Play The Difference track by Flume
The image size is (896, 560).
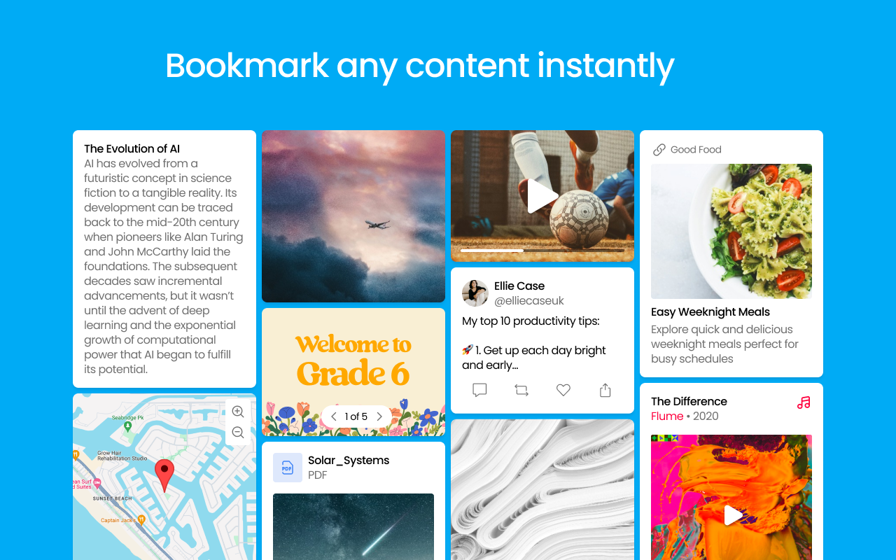[x=732, y=515]
